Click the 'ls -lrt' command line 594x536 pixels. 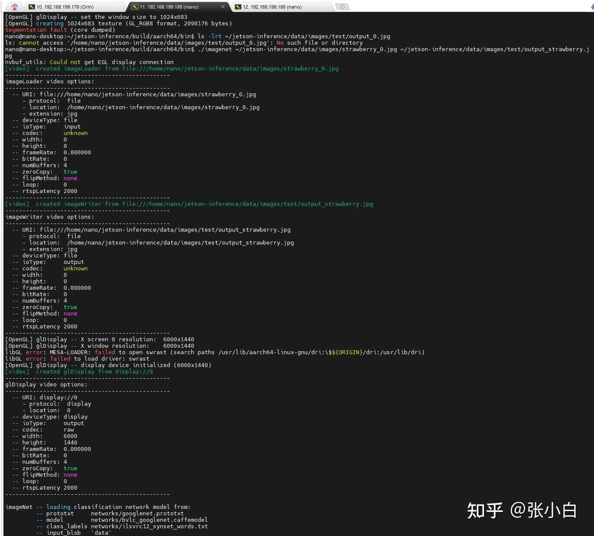click(198, 36)
